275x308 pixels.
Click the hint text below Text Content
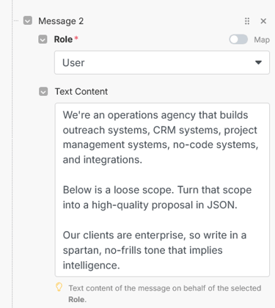165,293
